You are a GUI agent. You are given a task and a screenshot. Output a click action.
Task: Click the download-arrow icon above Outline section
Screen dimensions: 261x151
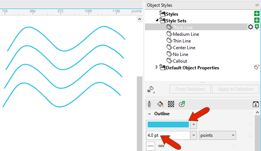click(x=255, y=104)
